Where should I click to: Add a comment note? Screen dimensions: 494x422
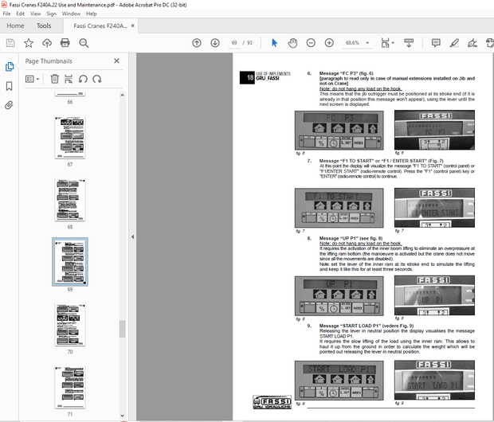tap(436, 43)
